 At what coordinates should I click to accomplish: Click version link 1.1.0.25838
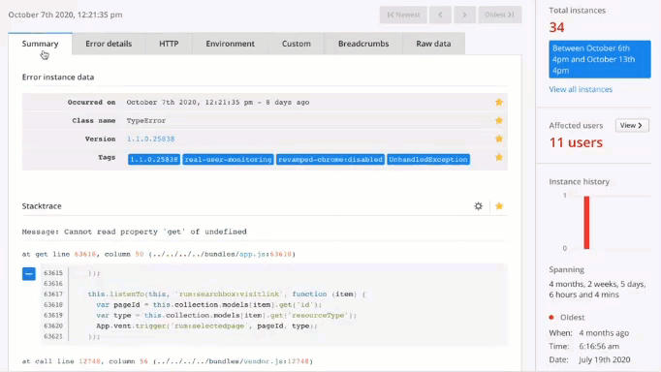click(x=150, y=139)
